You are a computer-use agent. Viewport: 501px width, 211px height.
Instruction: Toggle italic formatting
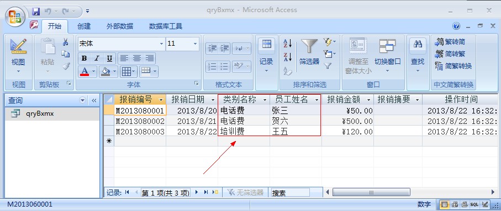click(x=97, y=58)
